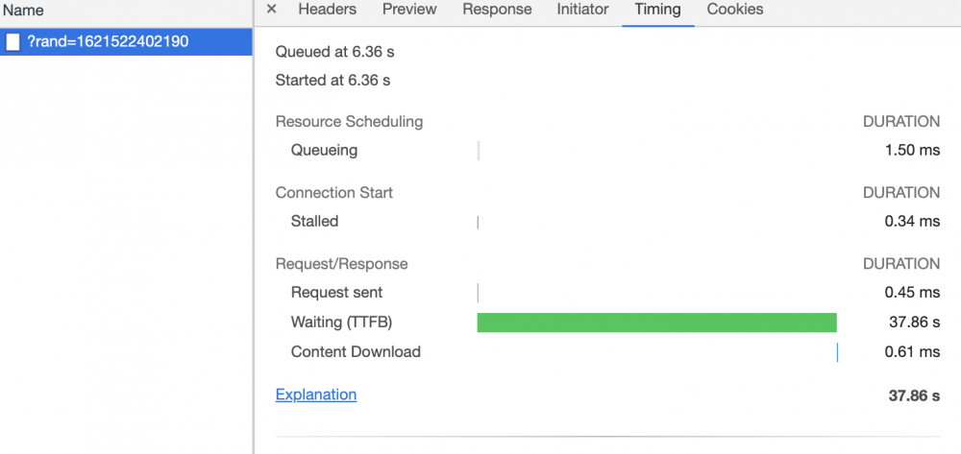Image resolution: width=961 pixels, height=454 pixels.
Task: Click the Content Download label
Action: 356,352
